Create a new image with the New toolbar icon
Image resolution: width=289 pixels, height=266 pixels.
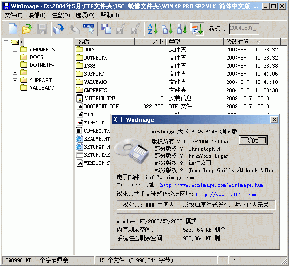13,29
